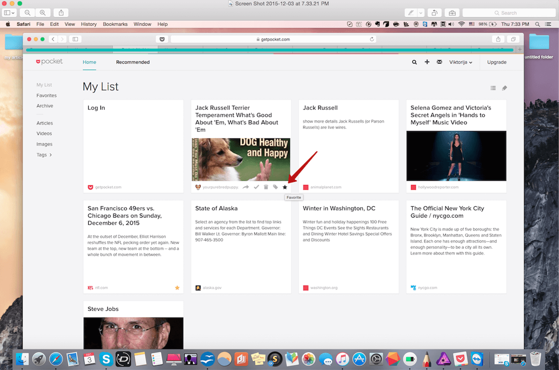This screenshot has height=370, width=559.
Task: Open the Selena Gomez video thumbnail
Action: pos(456,156)
